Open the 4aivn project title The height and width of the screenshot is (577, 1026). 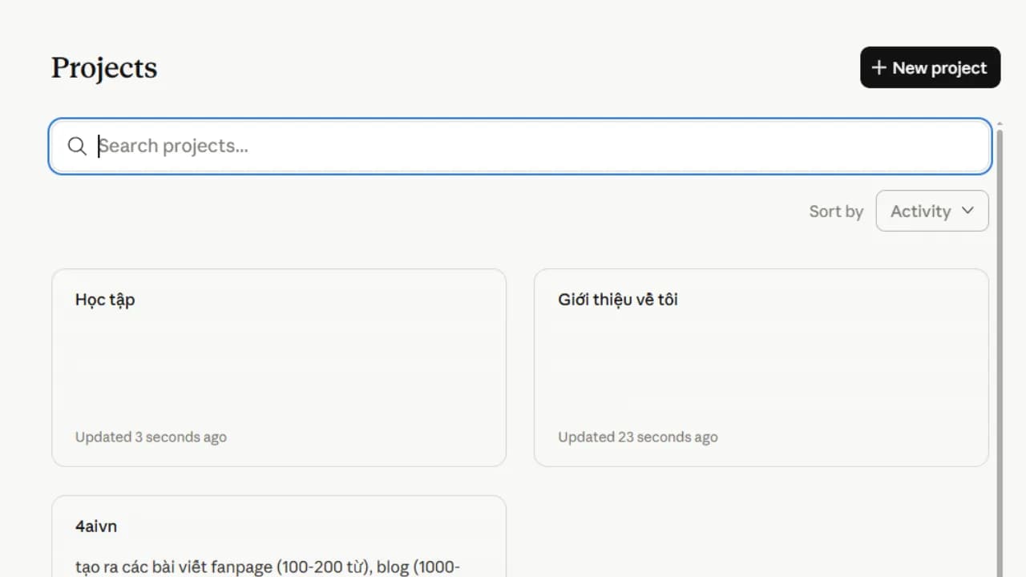[x=96, y=527]
